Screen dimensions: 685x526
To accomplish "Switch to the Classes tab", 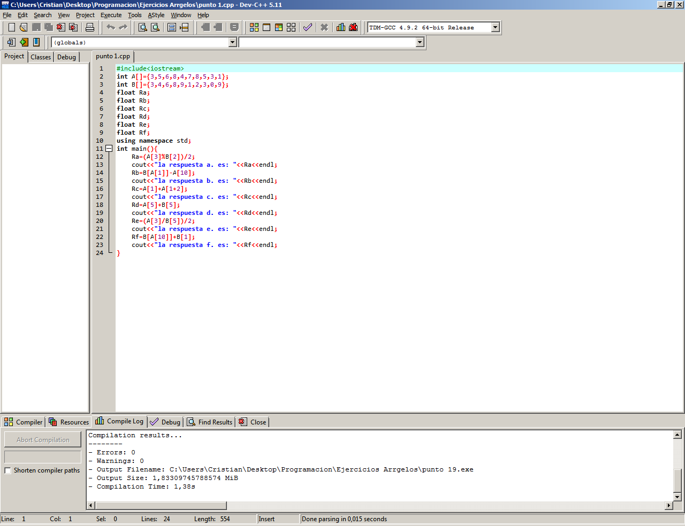I will tap(41, 57).
